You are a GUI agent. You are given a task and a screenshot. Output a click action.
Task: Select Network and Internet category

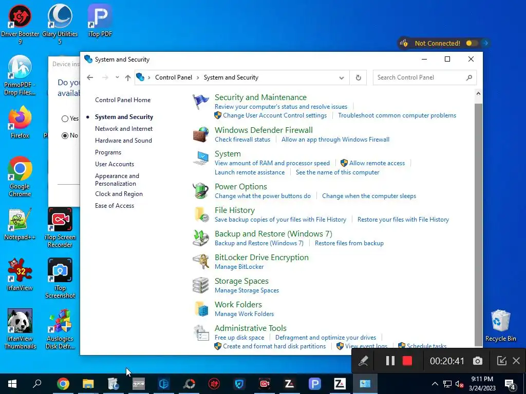(x=124, y=129)
